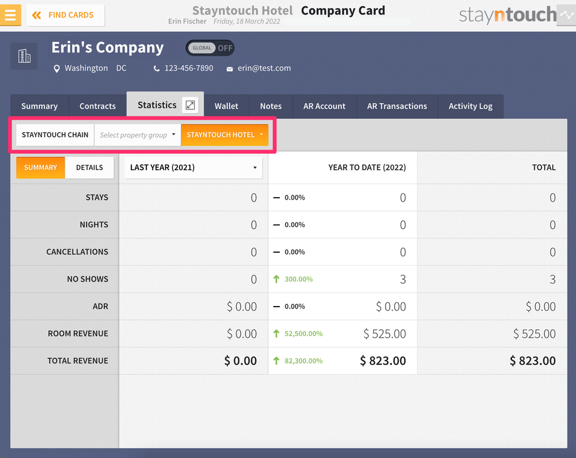Select the Statistics tab

157,105
